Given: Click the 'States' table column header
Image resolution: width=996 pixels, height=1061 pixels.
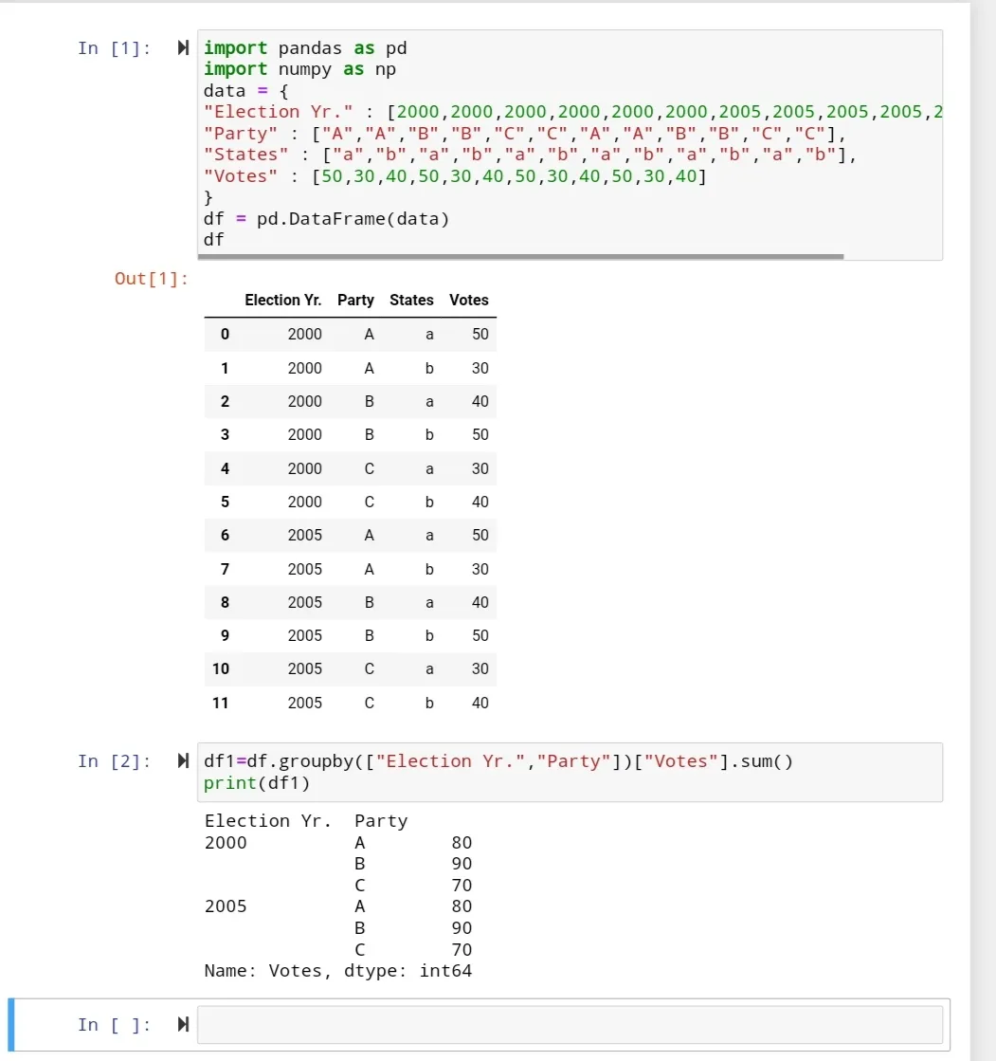Looking at the screenshot, I should (x=411, y=300).
